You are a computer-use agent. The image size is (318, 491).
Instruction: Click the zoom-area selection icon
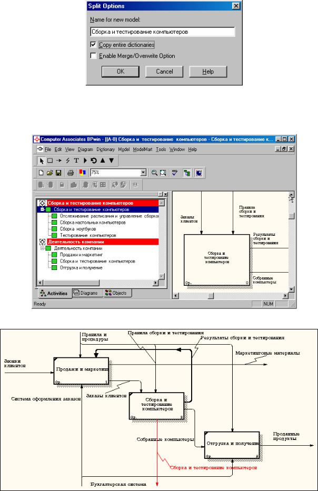163,173
